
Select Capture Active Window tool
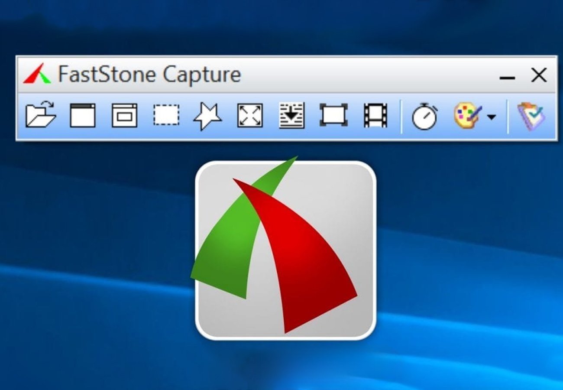tap(83, 115)
